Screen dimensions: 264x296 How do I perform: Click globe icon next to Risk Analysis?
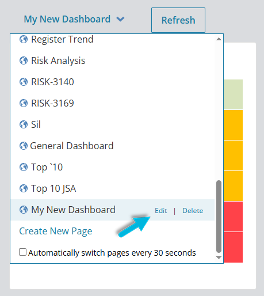24,60
